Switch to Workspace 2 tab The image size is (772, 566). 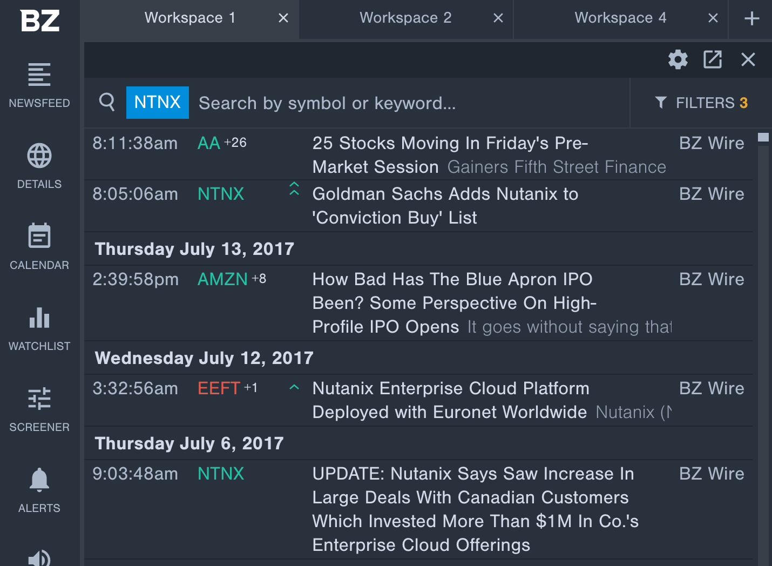[405, 18]
